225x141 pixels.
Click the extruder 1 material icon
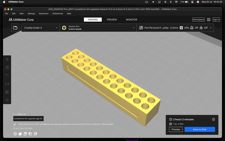(64, 28)
